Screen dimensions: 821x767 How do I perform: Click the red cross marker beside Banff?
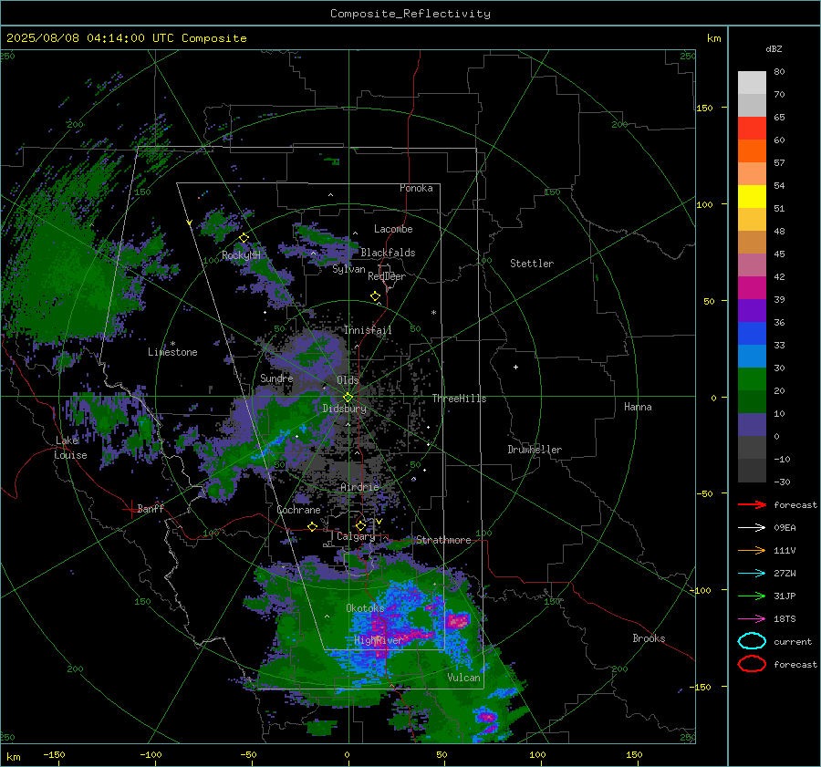(x=130, y=509)
